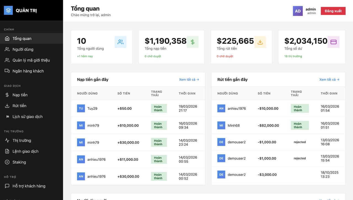Click the purple card icon on balance card
Image resolution: width=353 pixels, height=200 pixels.
(333, 42)
